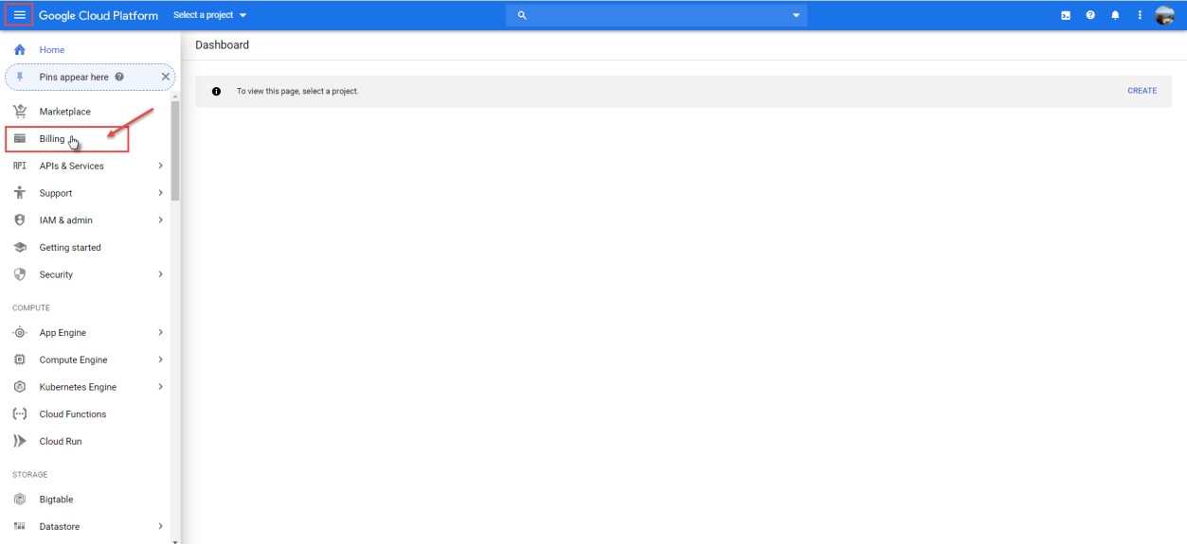The height and width of the screenshot is (544, 1187).
Task: Click the Marketplace cart icon
Action: [19, 112]
